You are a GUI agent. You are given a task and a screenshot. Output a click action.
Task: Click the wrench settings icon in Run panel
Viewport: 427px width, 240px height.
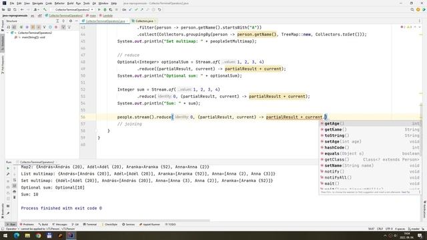point(8,174)
